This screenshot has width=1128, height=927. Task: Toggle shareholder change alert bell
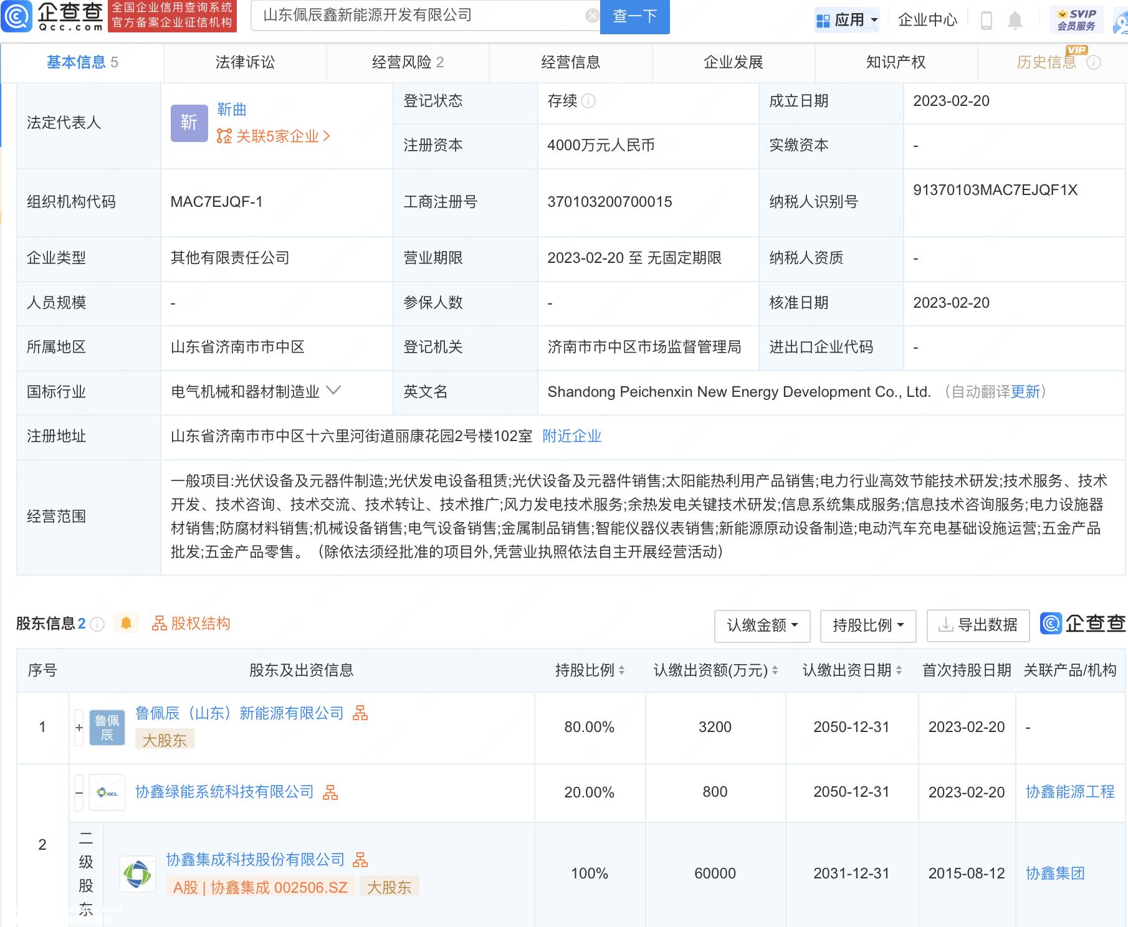pyautogui.click(x=126, y=623)
